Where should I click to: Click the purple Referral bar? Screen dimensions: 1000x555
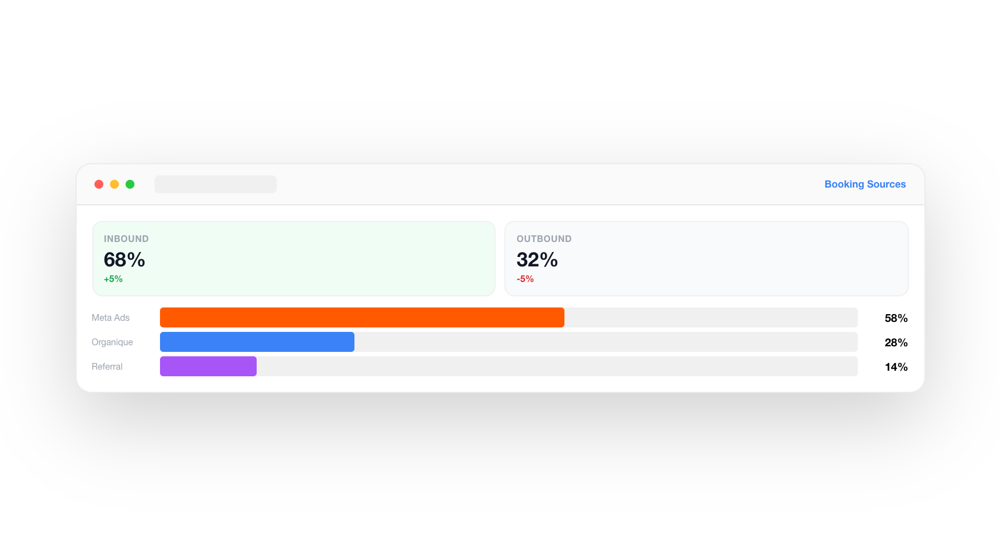click(208, 366)
